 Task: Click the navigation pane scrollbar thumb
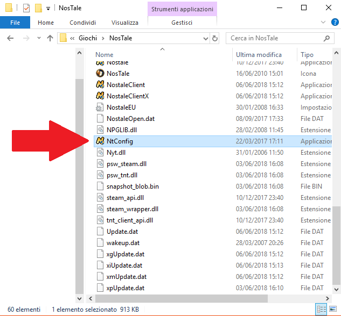(x=79, y=185)
